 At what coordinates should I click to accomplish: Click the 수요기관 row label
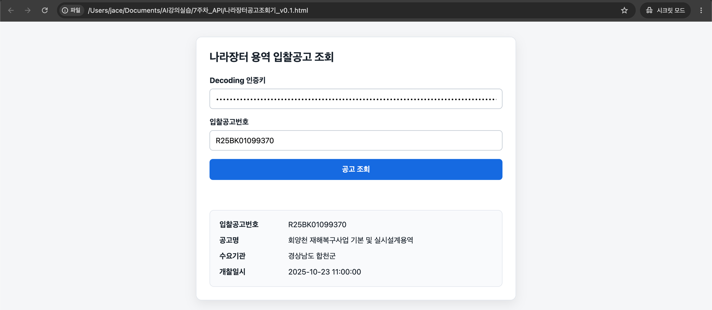tap(232, 256)
